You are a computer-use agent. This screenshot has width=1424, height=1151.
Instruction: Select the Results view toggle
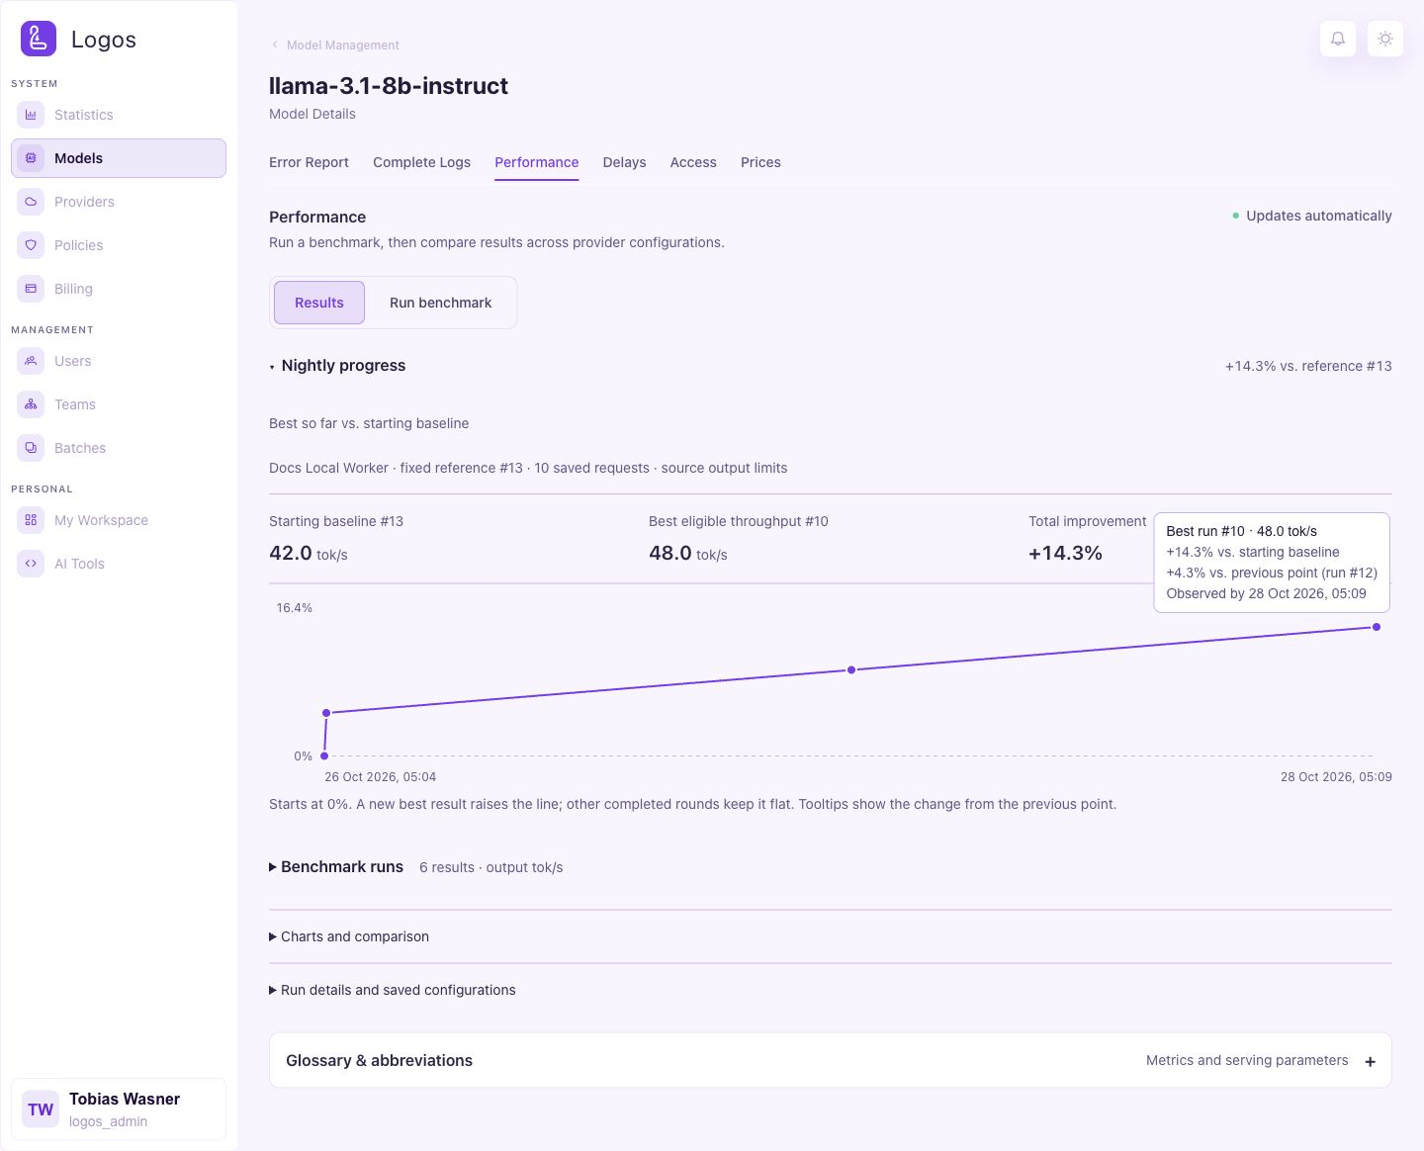click(x=319, y=303)
